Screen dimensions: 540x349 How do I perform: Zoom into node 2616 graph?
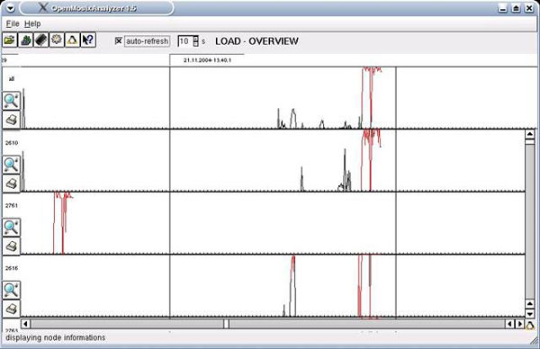11,291
